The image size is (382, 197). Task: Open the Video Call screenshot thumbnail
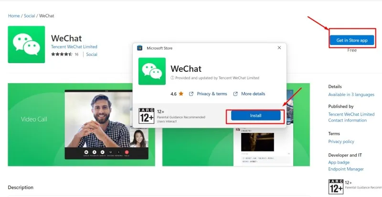81,125
